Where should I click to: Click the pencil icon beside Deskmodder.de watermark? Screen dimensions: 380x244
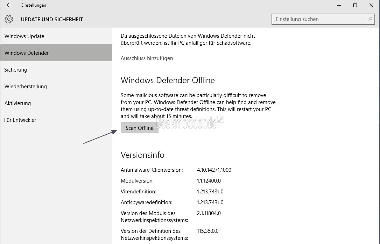tap(220, 119)
